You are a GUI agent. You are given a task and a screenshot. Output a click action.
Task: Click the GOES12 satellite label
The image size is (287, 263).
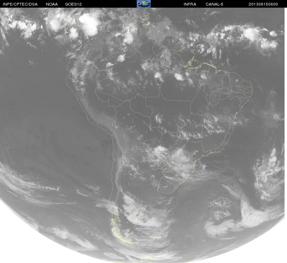coord(73,4)
